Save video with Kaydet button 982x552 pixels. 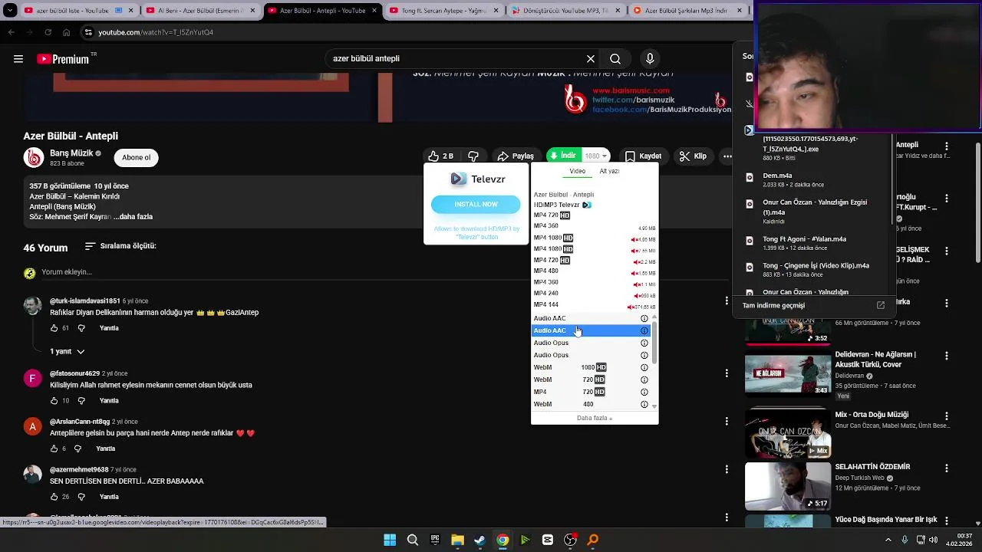[643, 156]
